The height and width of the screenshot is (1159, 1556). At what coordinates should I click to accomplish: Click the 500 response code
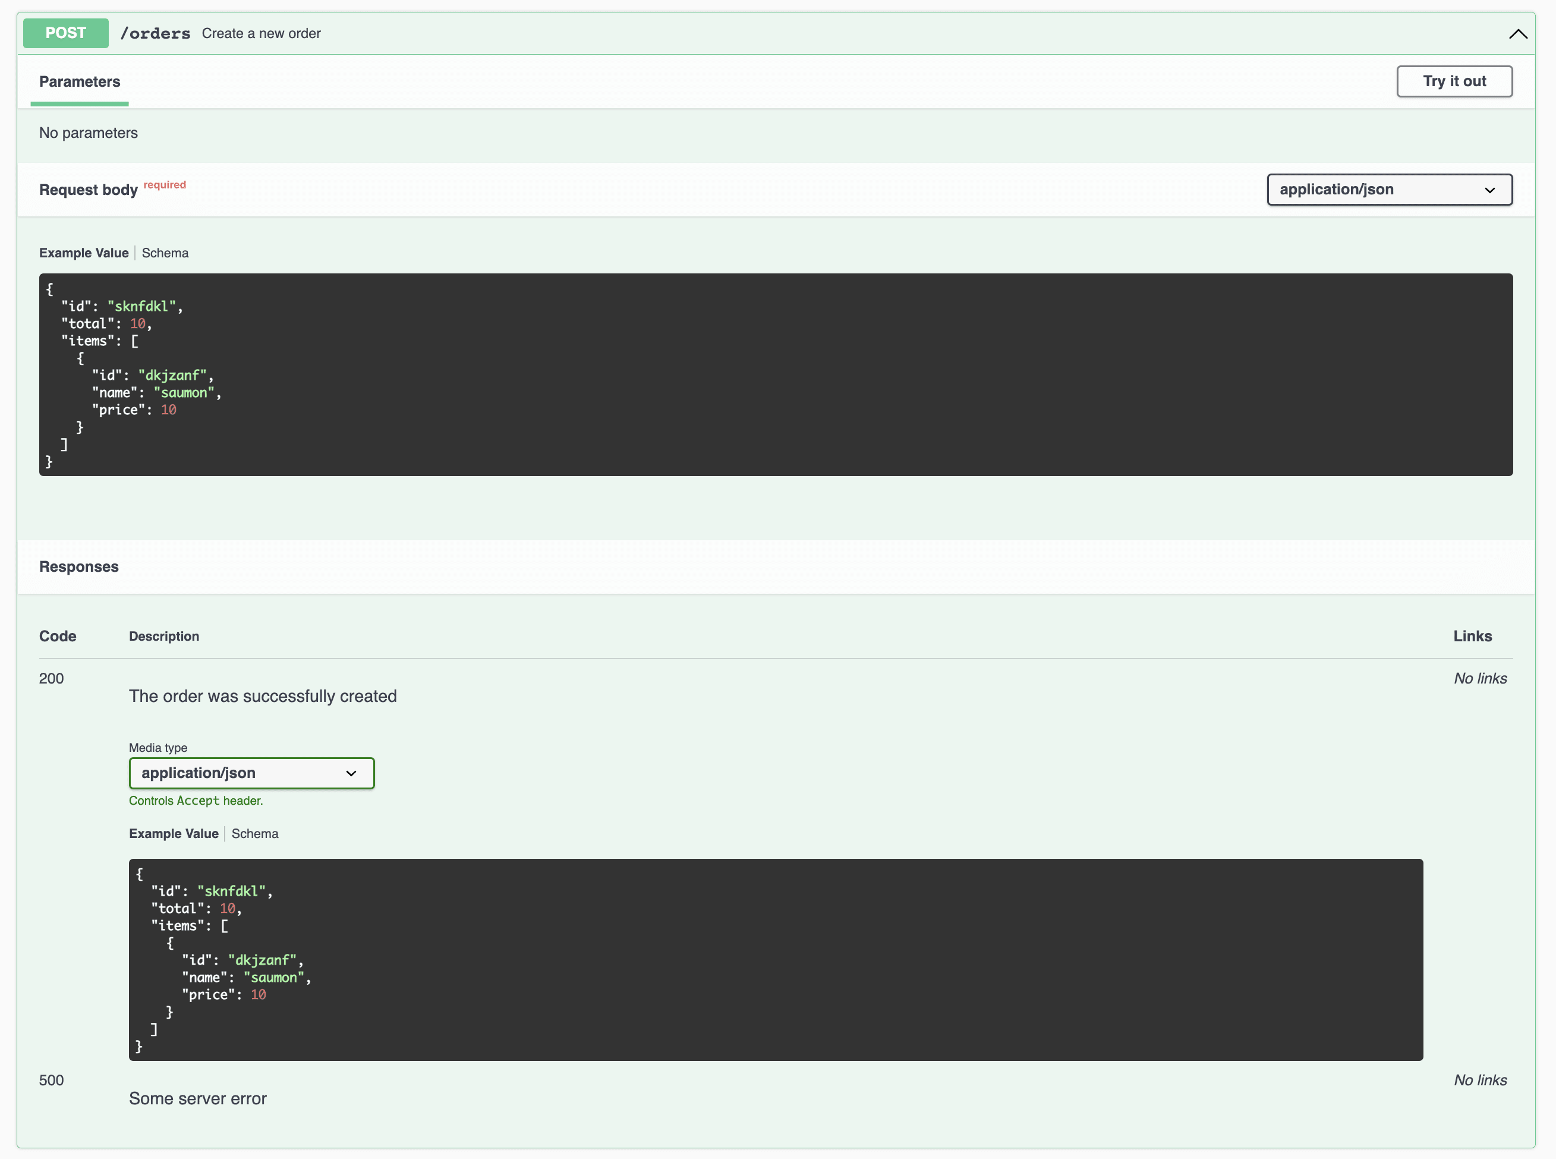pos(51,1081)
